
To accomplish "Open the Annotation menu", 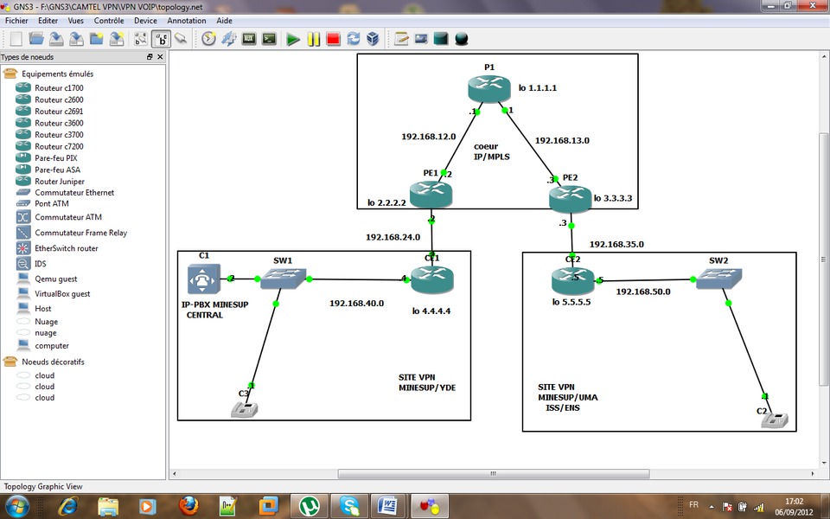I will [x=187, y=21].
